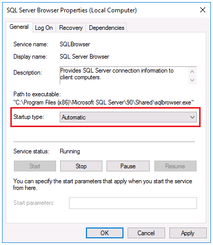213x245 pixels.
Task: Click the Startup type label
Action: [x=29, y=117]
